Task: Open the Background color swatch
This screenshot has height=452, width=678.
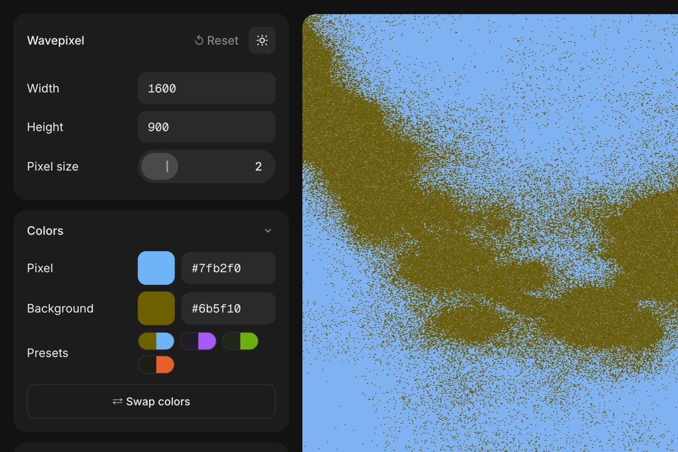Action: point(157,308)
